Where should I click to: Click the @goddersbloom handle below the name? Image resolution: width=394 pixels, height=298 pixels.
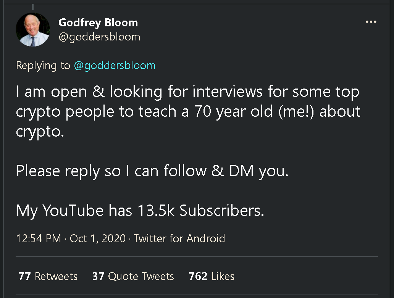click(x=99, y=37)
